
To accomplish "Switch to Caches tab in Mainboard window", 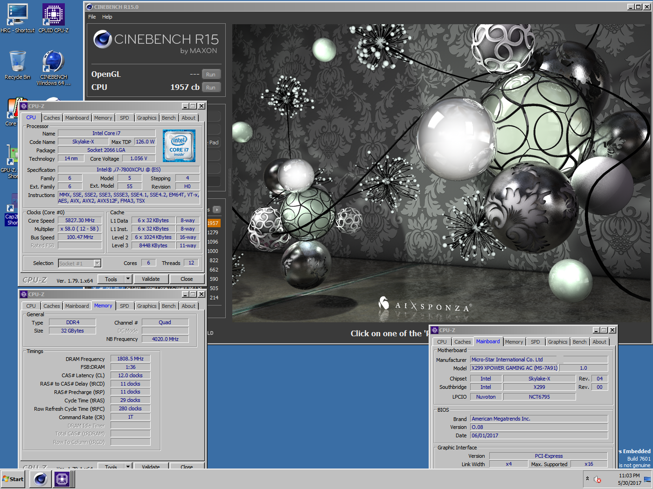I will pyautogui.click(x=463, y=342).
